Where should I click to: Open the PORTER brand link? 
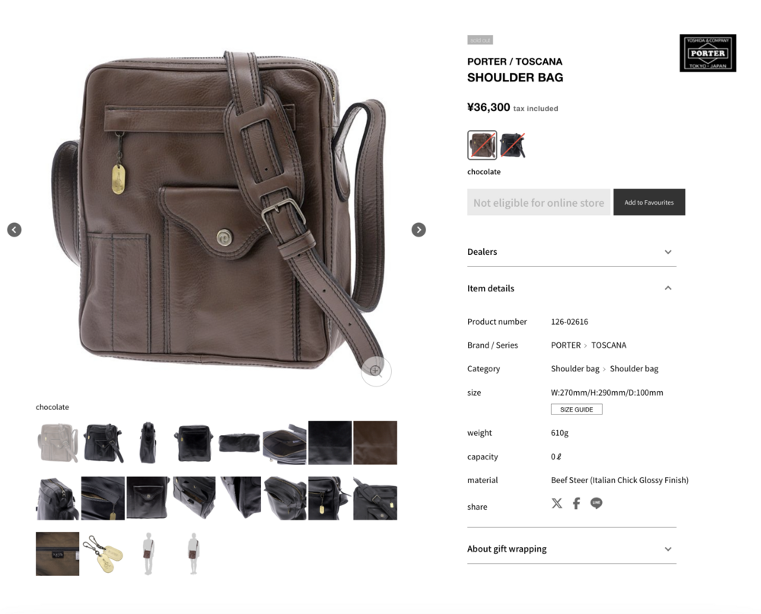click(x=565, y=345)
